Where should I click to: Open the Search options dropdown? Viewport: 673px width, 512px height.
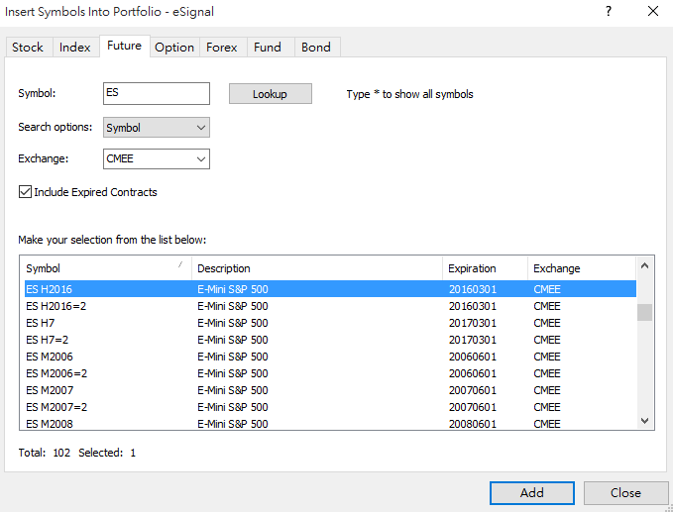tap(157, 128)
